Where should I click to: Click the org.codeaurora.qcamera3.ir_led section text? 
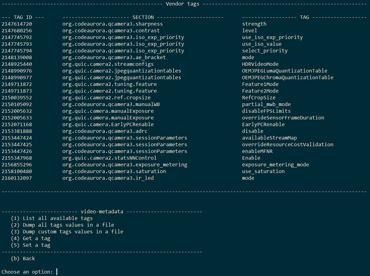point(108,178)
